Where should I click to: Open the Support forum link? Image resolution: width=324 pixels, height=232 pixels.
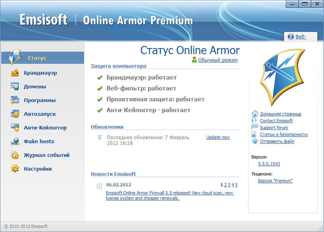point(275,127)
